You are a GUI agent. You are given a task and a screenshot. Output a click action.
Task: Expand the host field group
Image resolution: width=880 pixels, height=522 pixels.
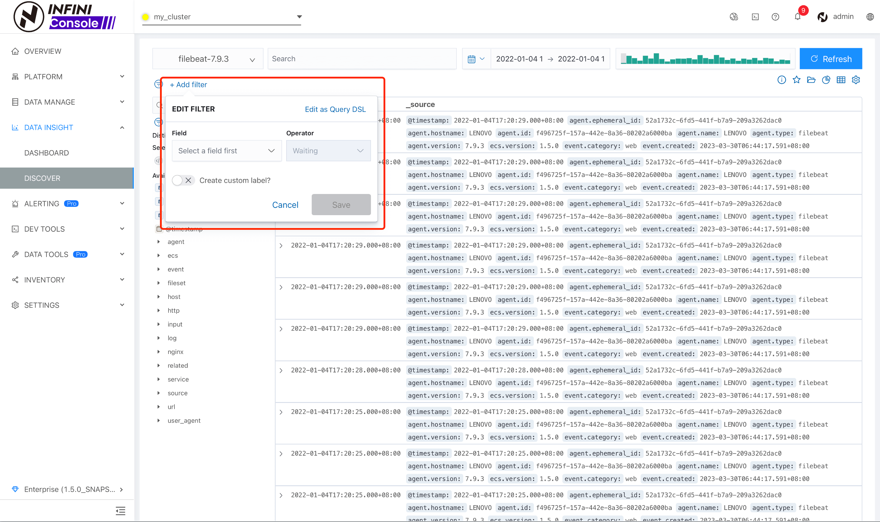[x=159, y=297]
